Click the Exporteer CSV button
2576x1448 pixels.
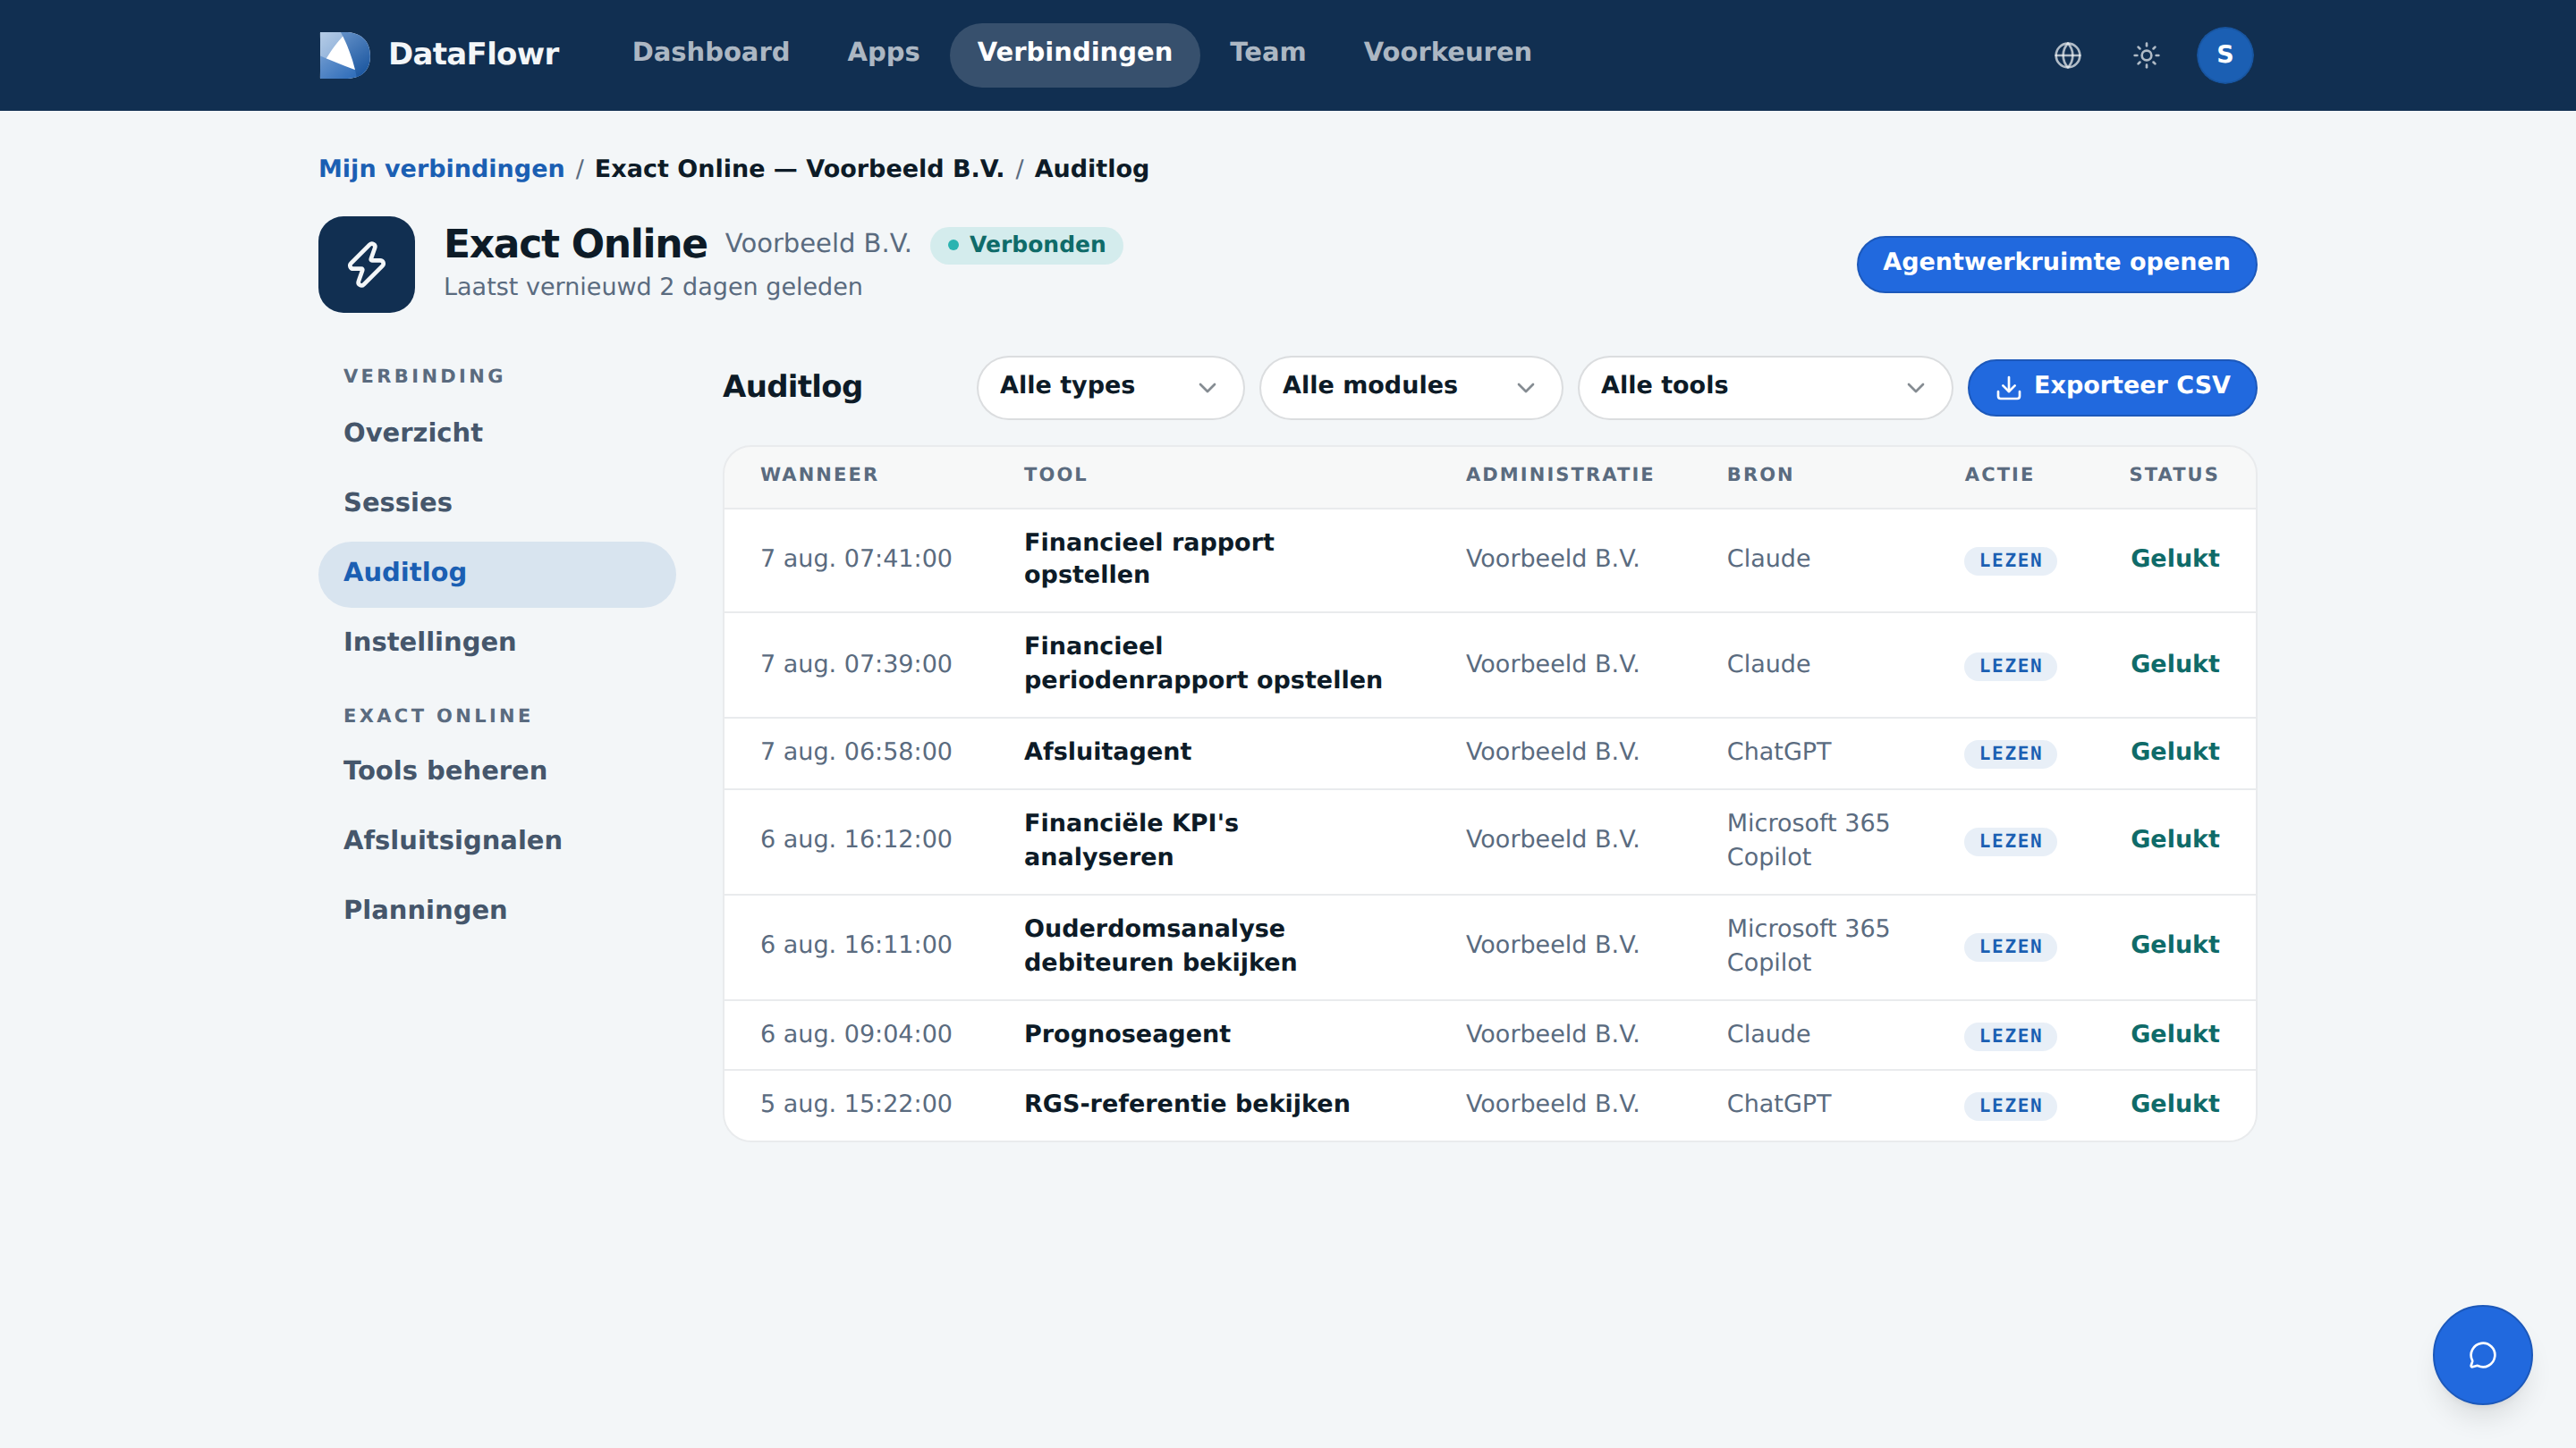tap(2111, 387)
